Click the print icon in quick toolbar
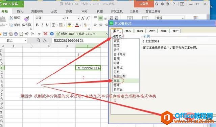The image size is (216, 127). tap(16, 34)
